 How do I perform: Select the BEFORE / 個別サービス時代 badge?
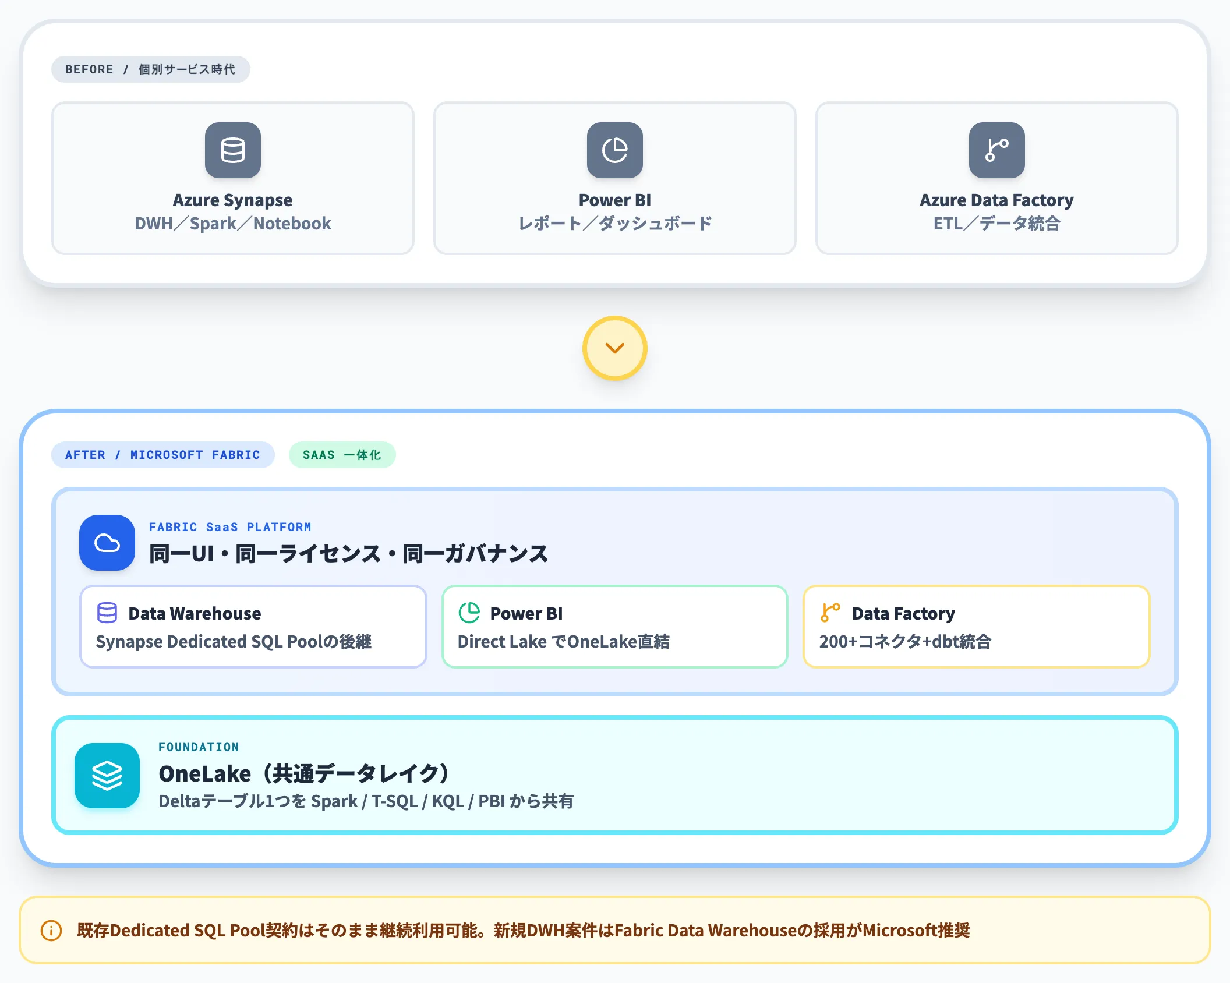coord(150,69)
